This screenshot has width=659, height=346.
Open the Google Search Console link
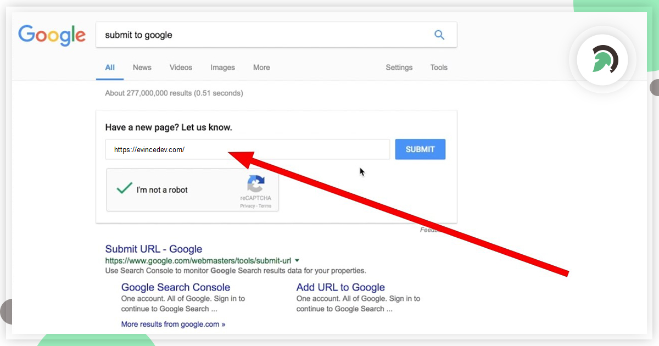[175, 287]
